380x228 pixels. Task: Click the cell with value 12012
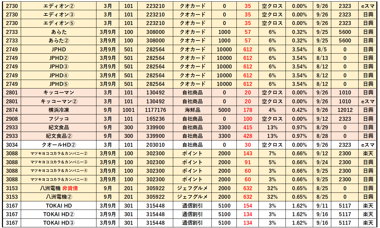coord(345,110)
